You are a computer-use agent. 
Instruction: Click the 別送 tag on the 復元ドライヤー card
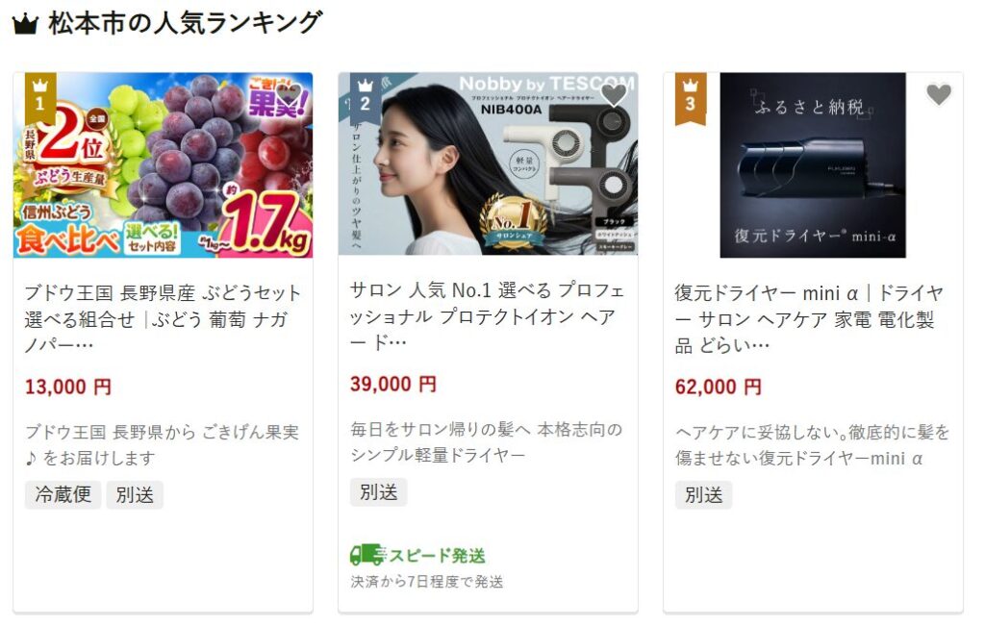(x=703, y=495)
